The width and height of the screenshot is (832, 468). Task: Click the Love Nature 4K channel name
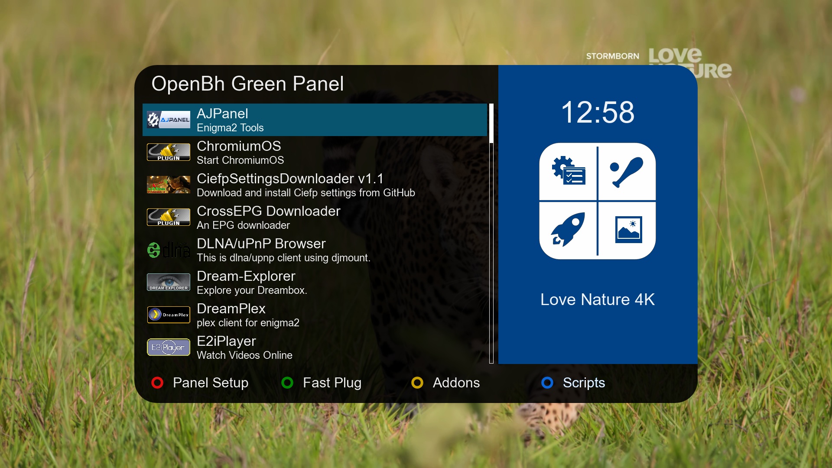coord(598,299)
